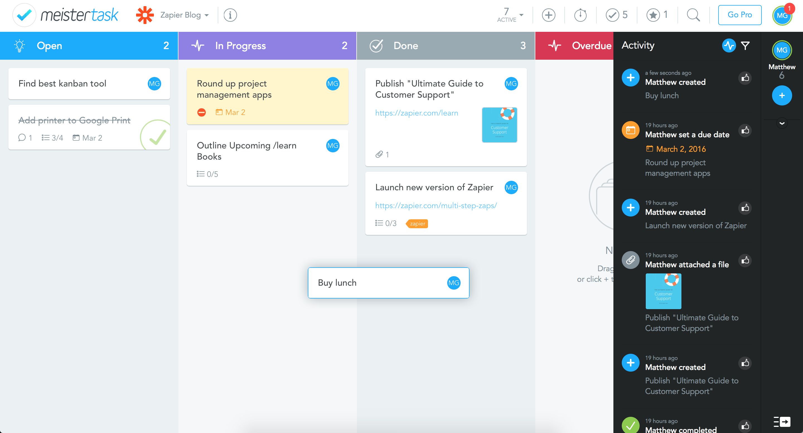Image resolution: width=803 pixels, height=433 pixels.
Task: Expand the 7 Active projects dropdown
Action: [521, 15]
